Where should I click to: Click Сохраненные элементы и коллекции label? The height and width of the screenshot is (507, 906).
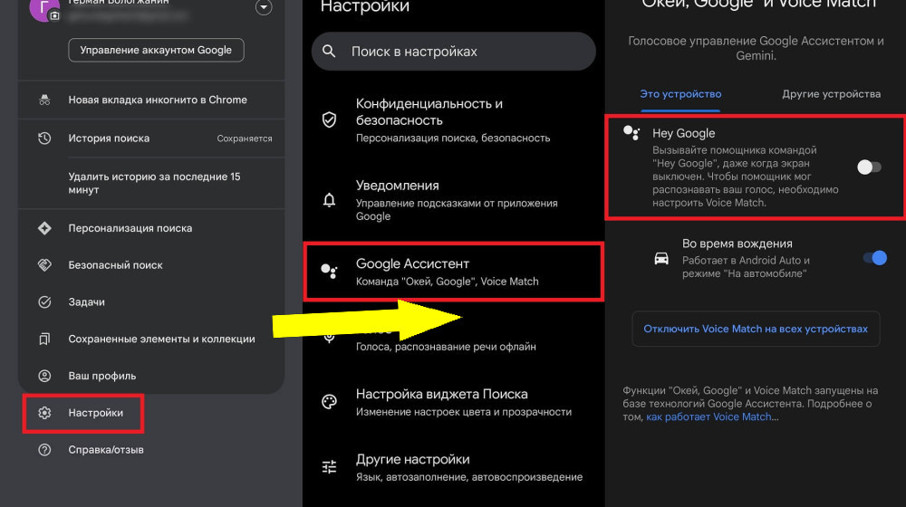[x=162, y=339]
